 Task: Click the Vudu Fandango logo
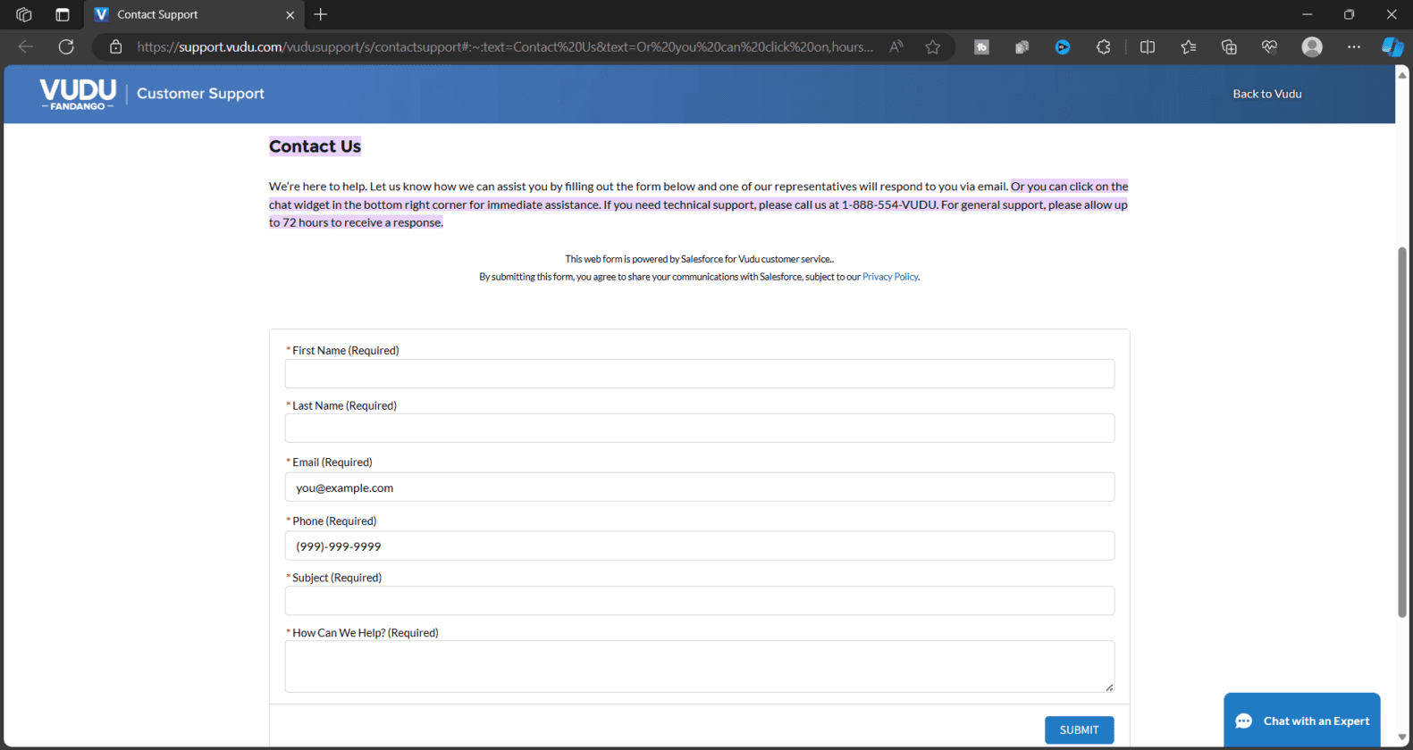(78, 94)
